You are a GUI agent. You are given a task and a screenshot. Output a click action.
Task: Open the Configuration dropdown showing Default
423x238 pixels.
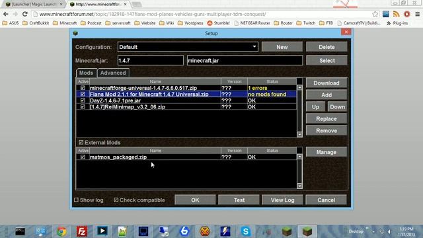tap(188, 47)
